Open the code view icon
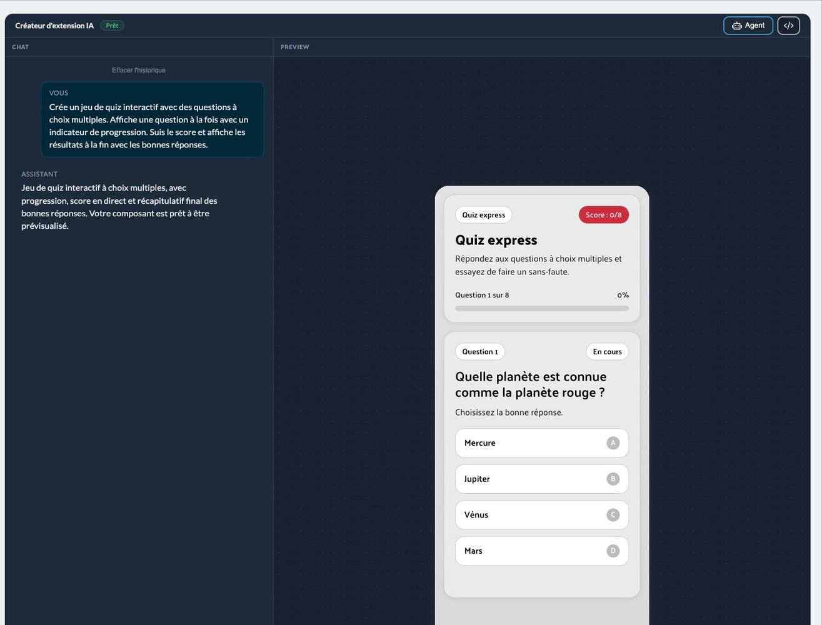 tap(788, 26)
